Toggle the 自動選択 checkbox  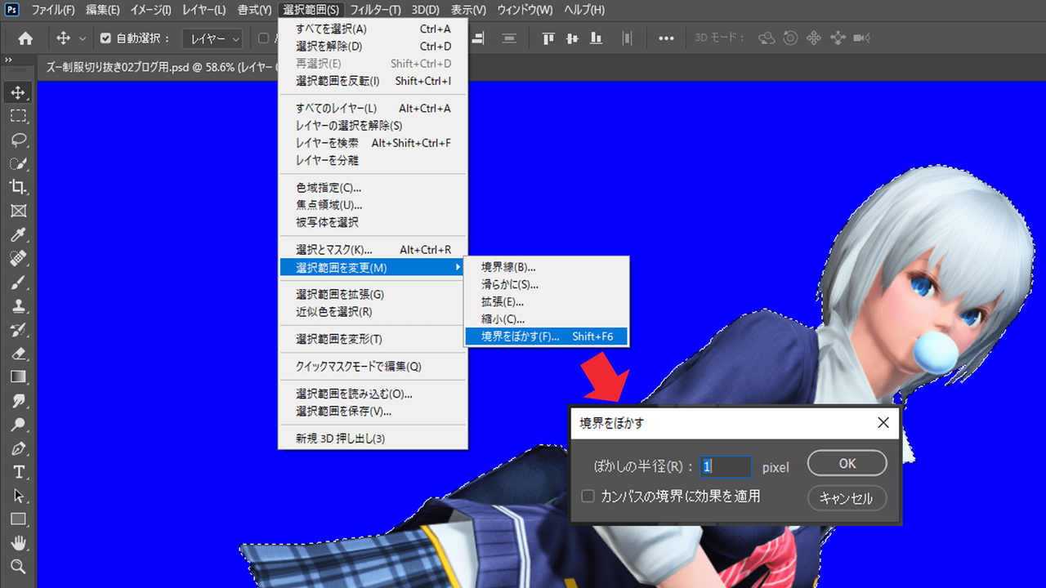coord(105,38)
